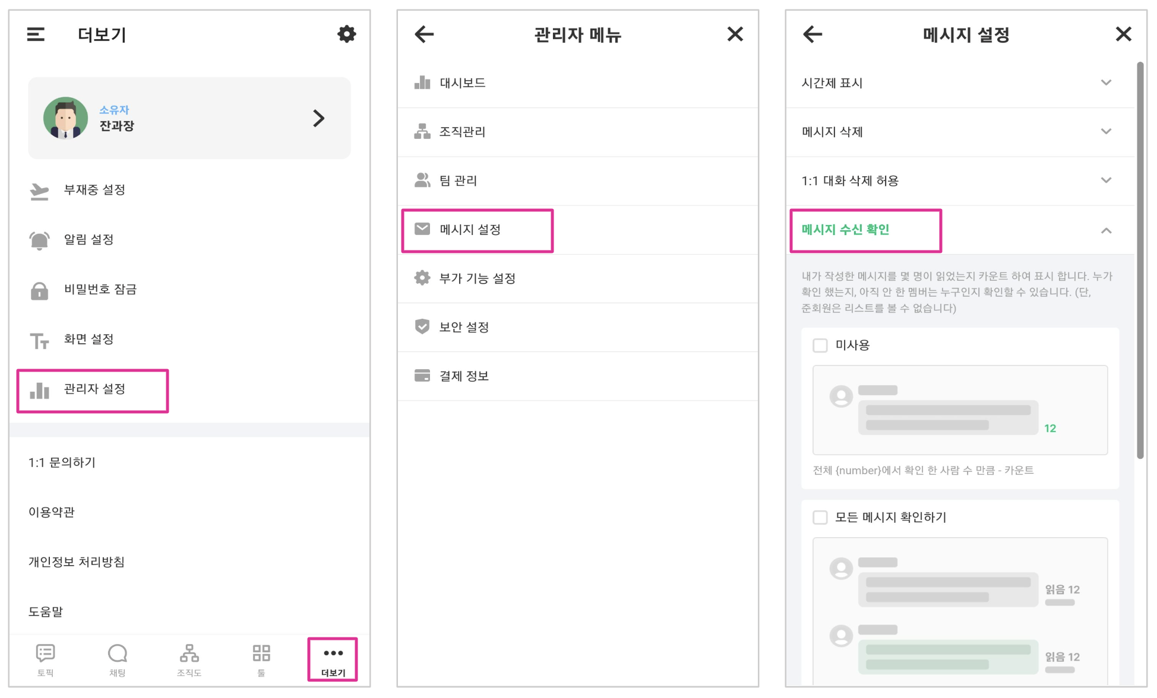Click the back arrow in 관리자 메뉴 header

tap(424, 34)
